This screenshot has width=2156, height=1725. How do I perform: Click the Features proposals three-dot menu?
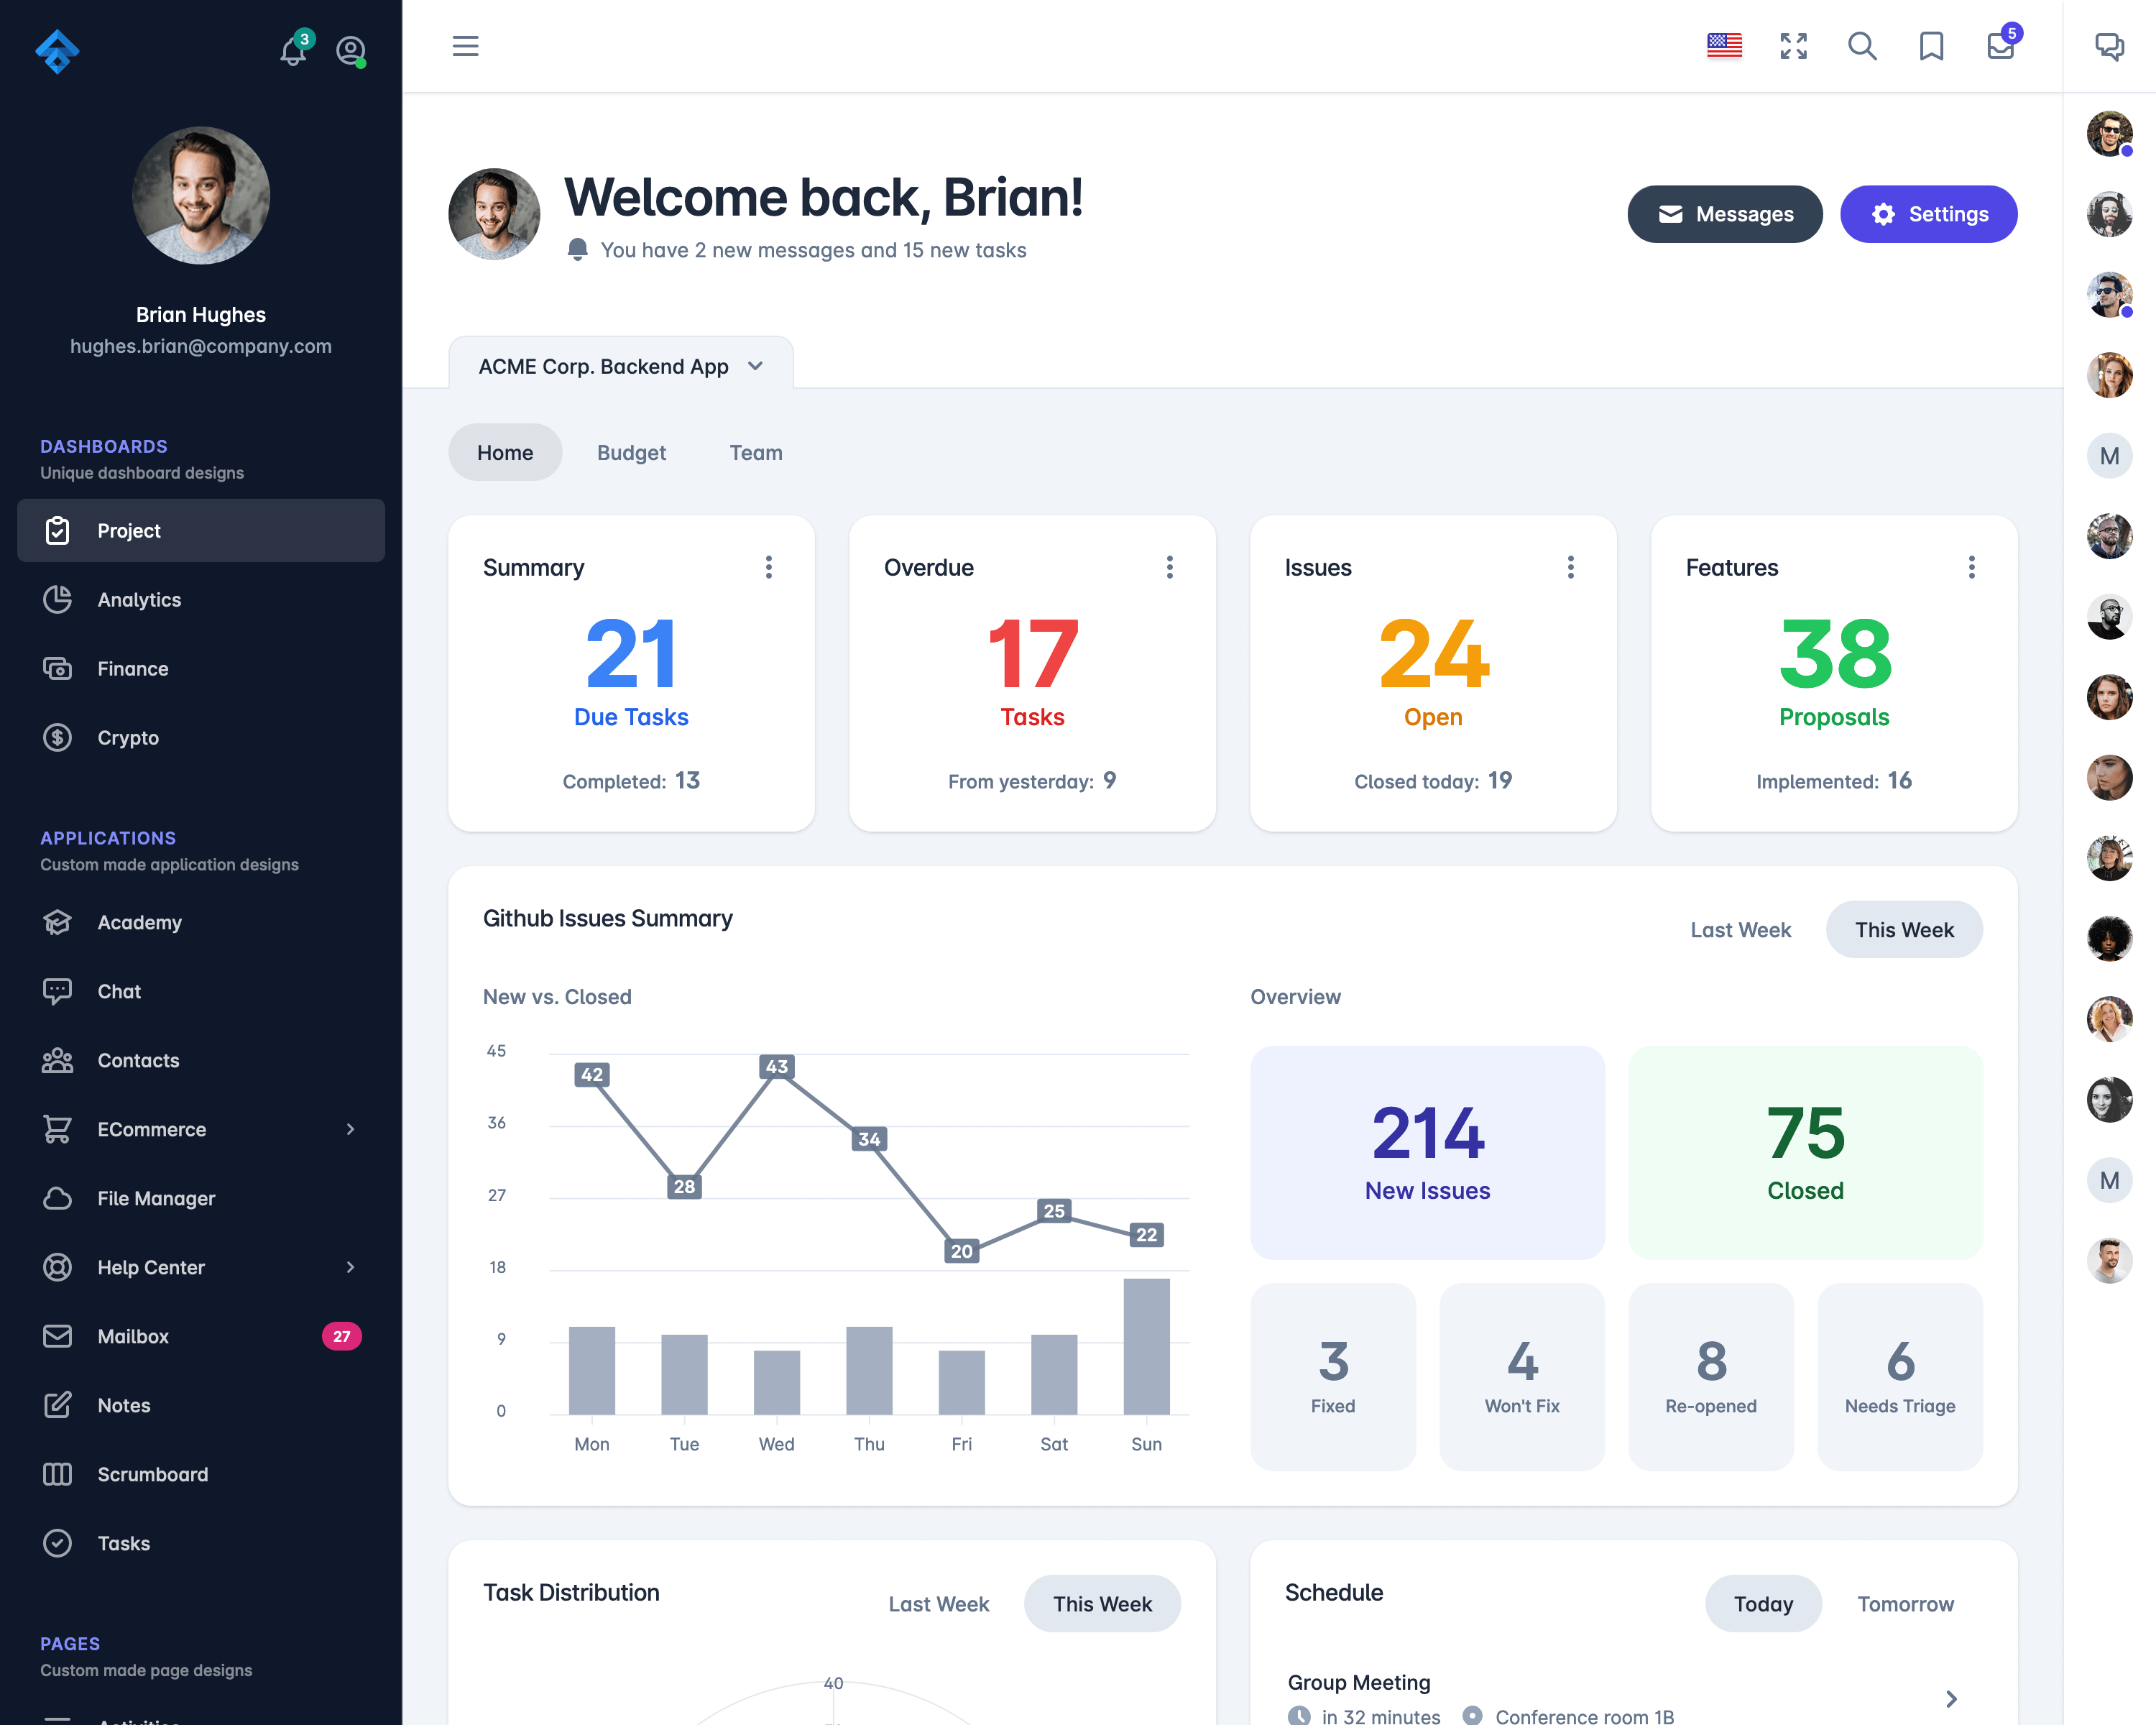tap(1971, 567)
